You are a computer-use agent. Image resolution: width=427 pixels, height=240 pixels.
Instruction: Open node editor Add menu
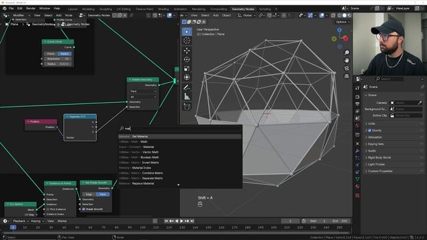pyautogui.click(x=59, y=15)
